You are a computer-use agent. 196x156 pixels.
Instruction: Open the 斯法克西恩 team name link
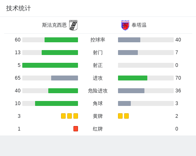point(54,25)
